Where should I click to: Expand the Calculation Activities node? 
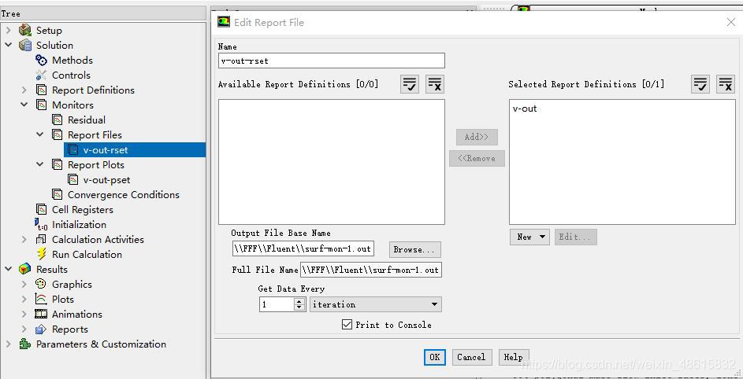[24, 239]
